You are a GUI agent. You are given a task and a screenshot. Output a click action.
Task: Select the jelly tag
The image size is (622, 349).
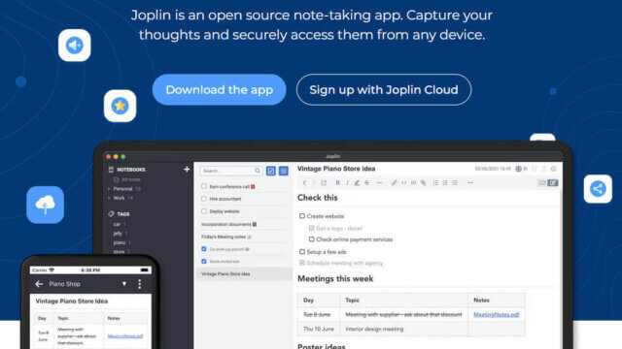[118, 234]
